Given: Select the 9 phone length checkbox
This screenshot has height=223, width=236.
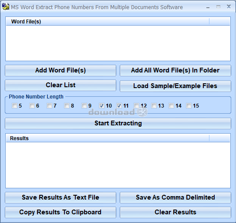Looking at the screenshot, I should [84, 106].
